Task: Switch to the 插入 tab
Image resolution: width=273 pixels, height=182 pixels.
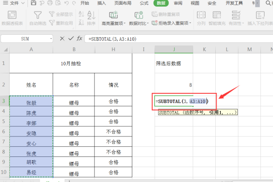Action: pos(102,3)
